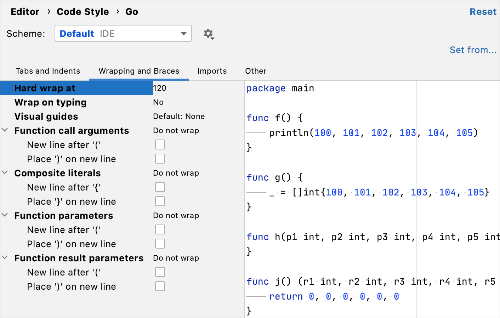Enable 'New line after {' for composite literals
The height and width of the screenshot is (318, 500).
160,187
